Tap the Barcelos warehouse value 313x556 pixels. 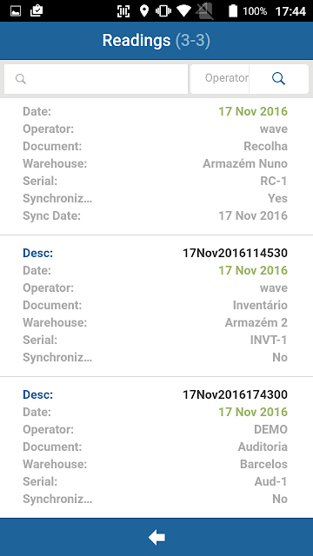tap(263, 464)
